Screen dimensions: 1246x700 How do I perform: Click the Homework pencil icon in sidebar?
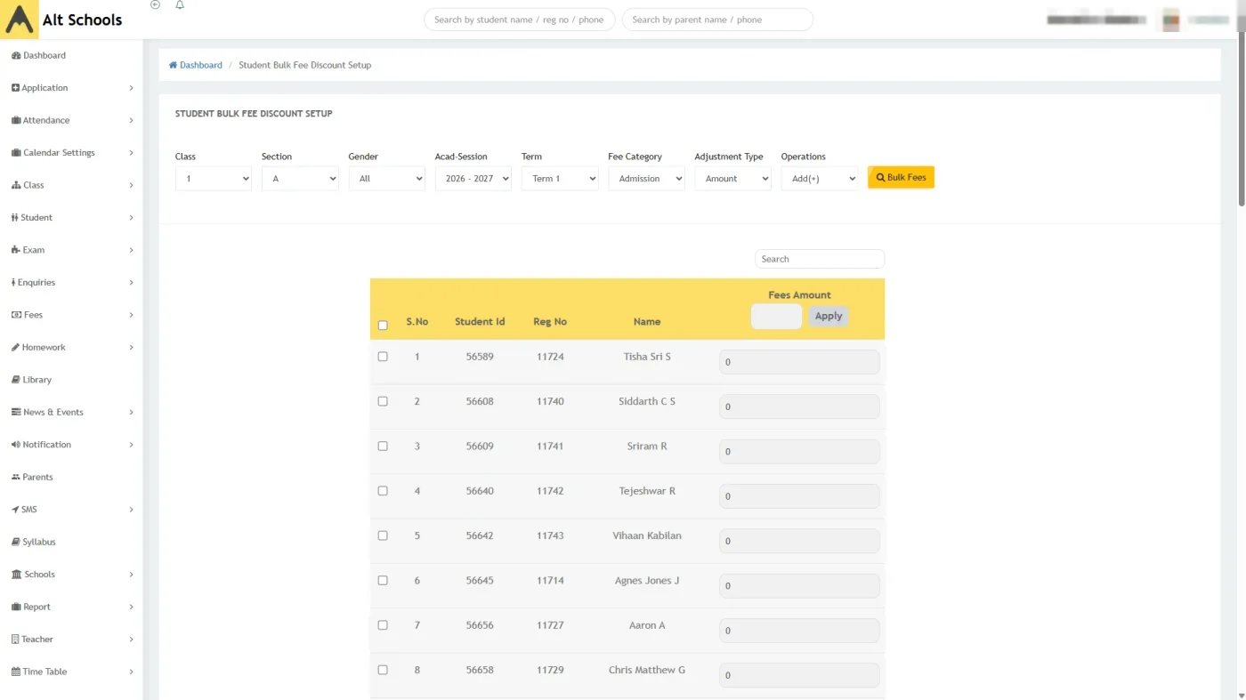point(15,348)
